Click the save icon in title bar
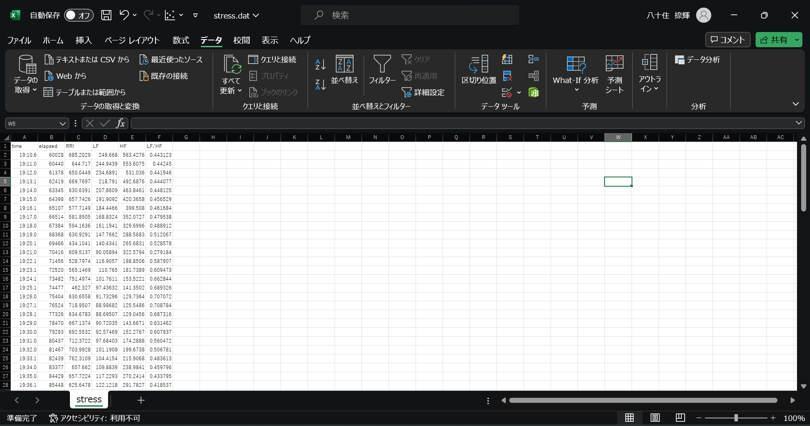The image size is (810, 426). pyautogui.click(x=106, y=16)
